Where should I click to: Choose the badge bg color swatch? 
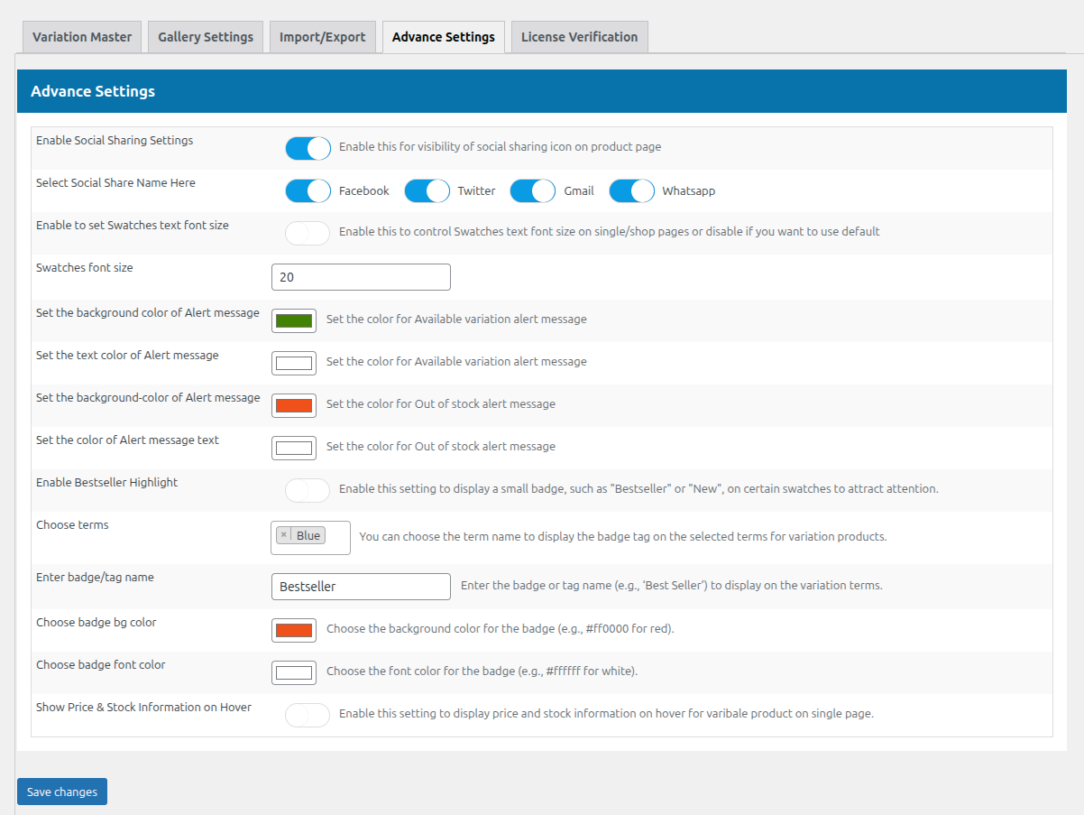294,630
